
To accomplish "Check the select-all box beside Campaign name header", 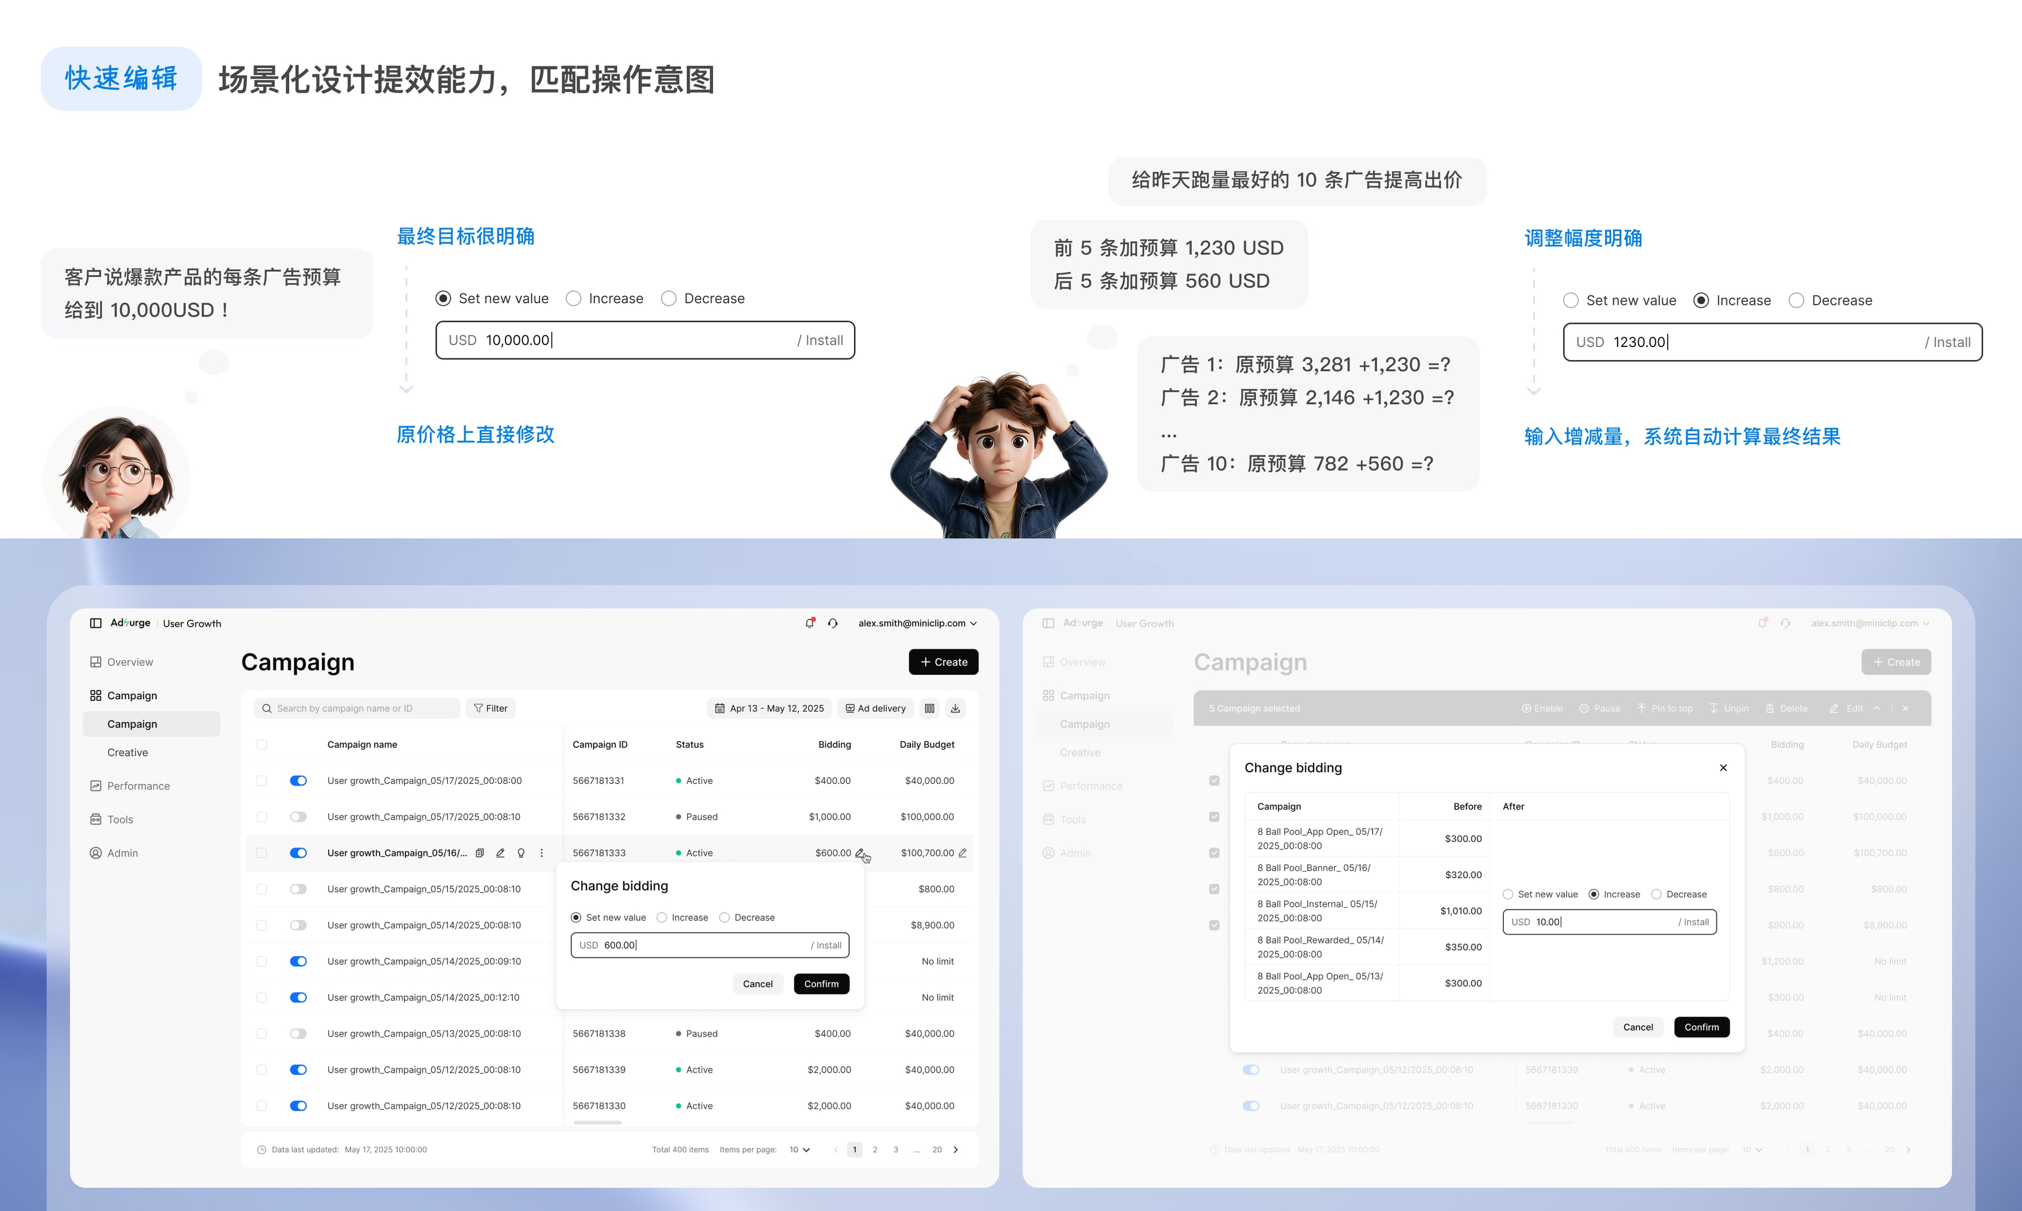I will pos(262,744).
